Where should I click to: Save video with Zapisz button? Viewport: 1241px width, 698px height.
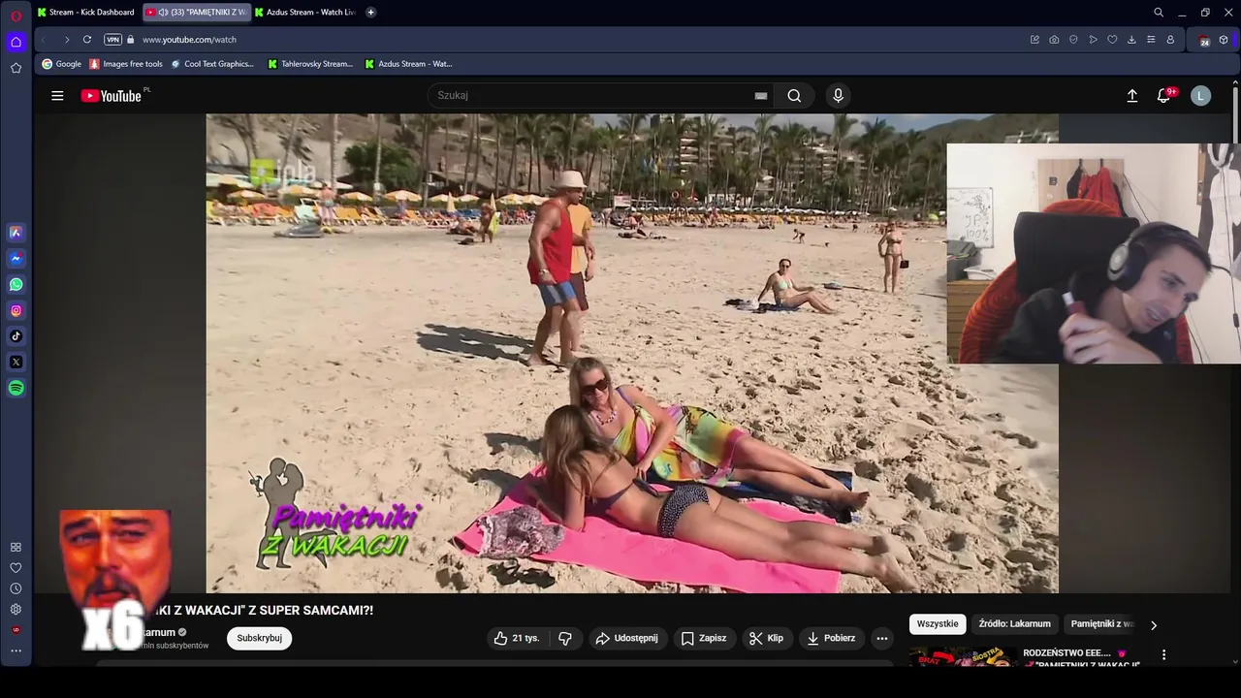[704, 638]
